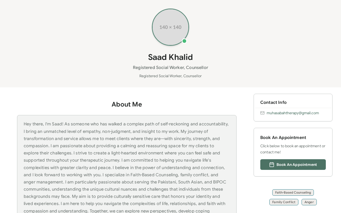
Task: Click the About Me section heading
Action: [127, 104]
